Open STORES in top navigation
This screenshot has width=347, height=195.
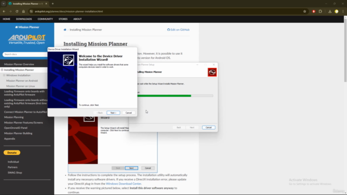click(x=63, y=19)
